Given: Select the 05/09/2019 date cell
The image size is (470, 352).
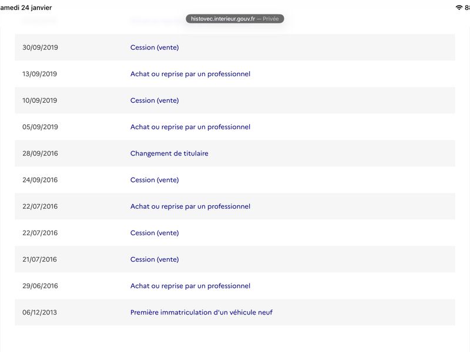Looking at the screenshot, I should pos(40,127).
